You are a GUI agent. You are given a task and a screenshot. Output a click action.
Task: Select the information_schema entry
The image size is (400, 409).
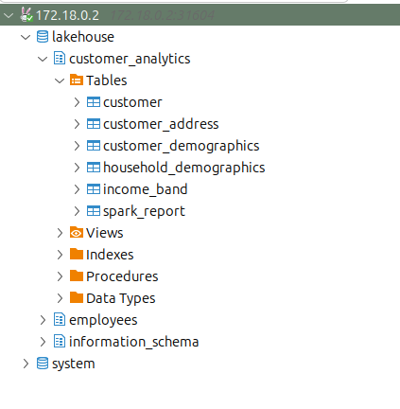134,342
